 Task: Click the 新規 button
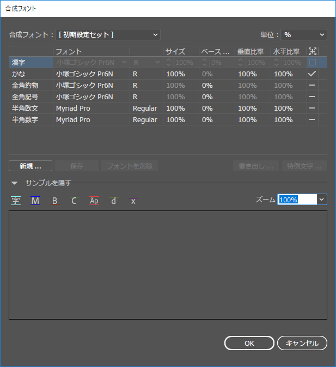tap(30, 166)
